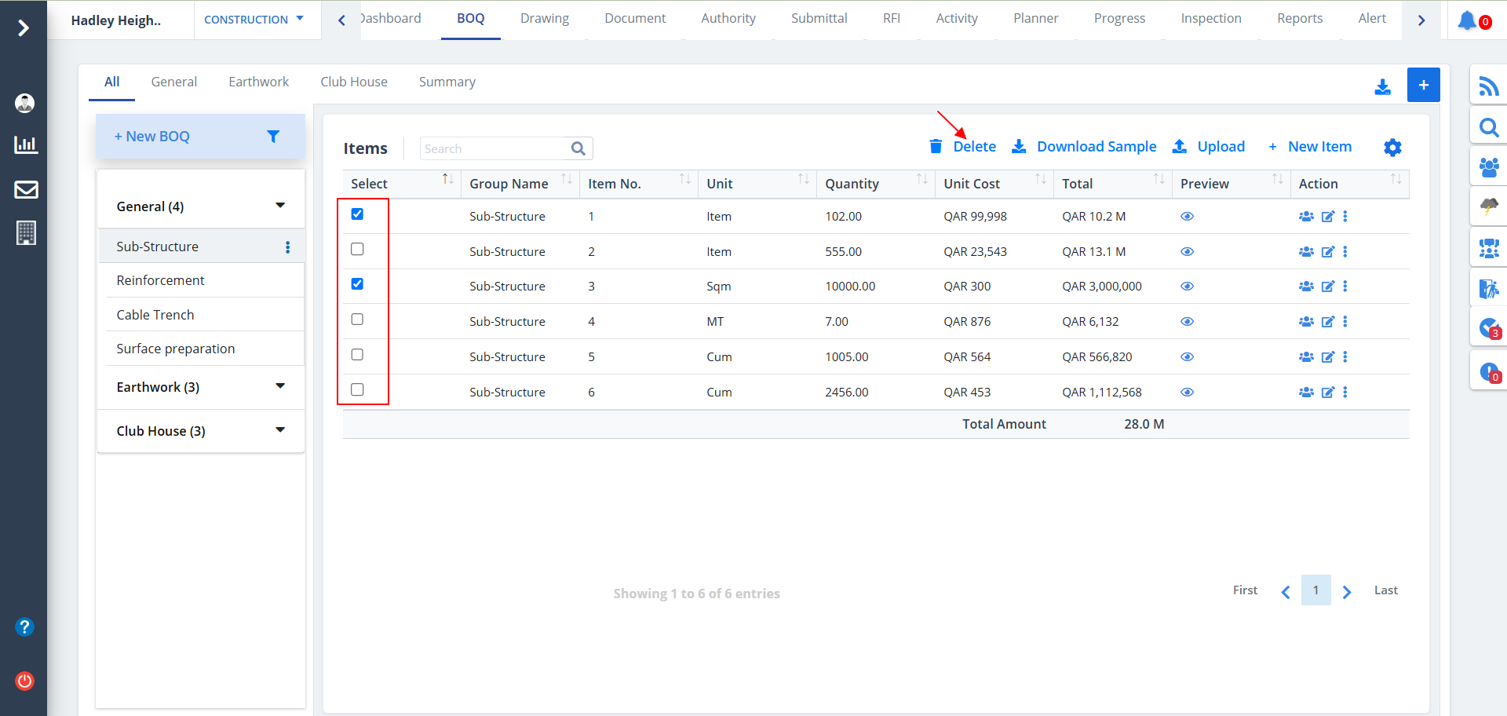1507x716 pixels.
Task: Open the items table settings gear
Action: (1392, 148)
